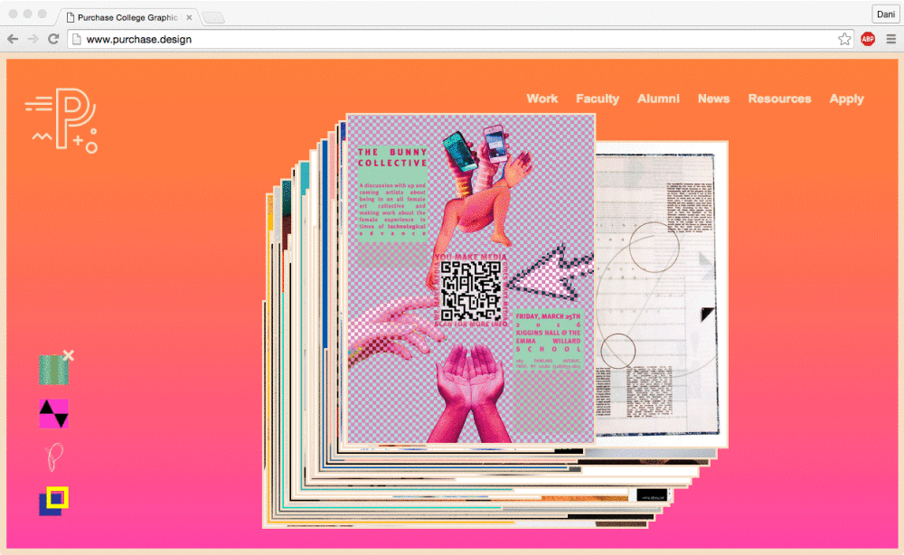This screenshot has width=904, height=555.
Task: Reload the current page
Action: [54, 39]
